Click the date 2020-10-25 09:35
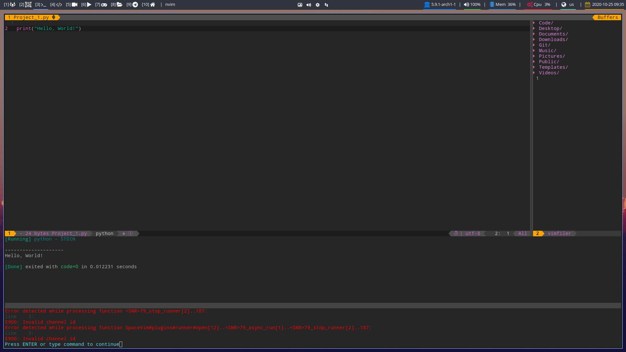 (608, 5)
